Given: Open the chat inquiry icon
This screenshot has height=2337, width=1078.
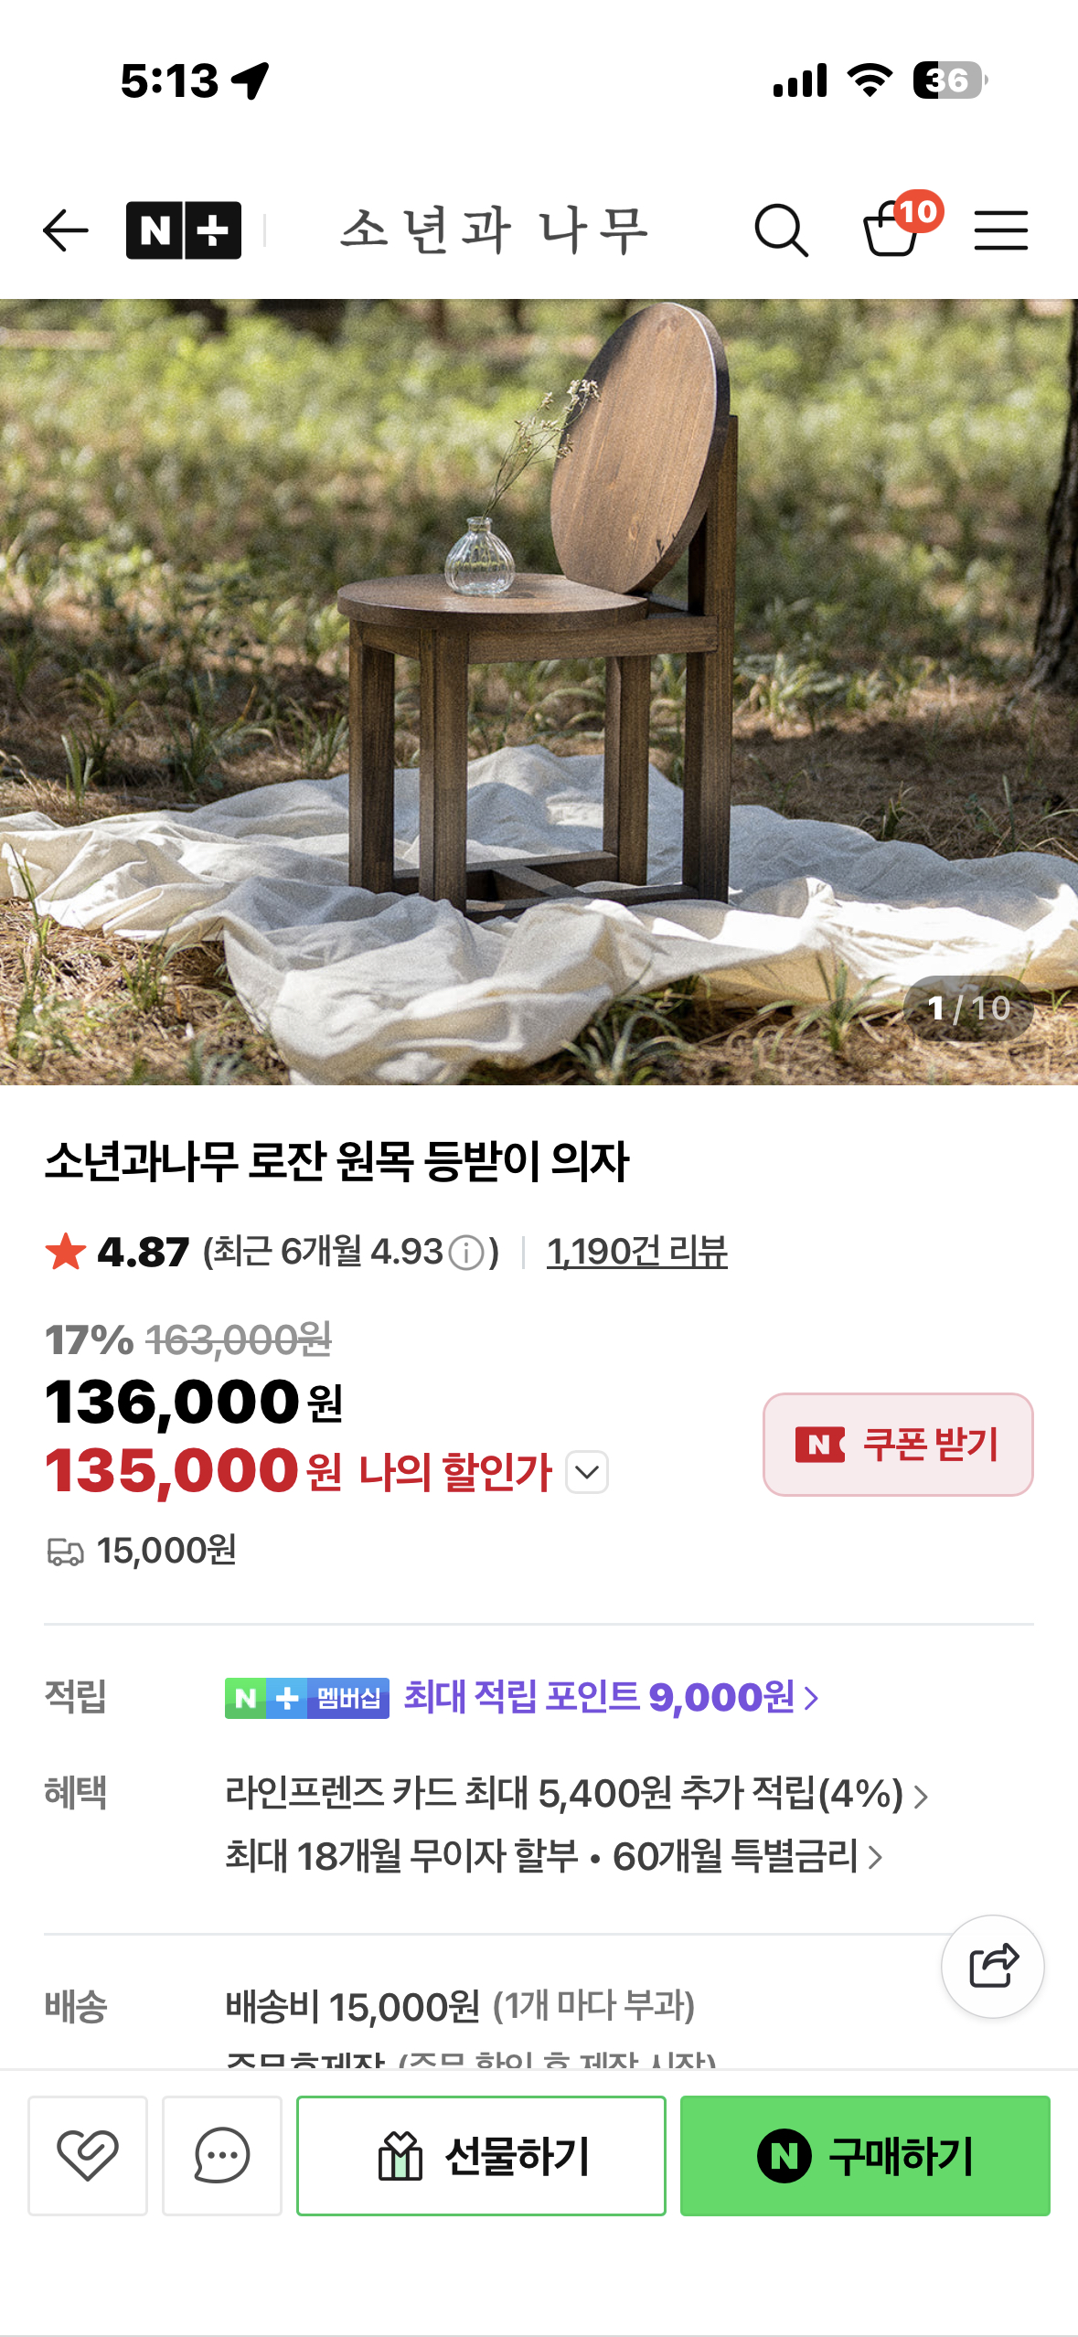Looking at the screenshot, I should tap(221, 2155).
